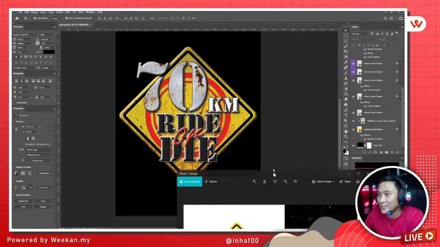Hide the yellow-thumbnail smart object layer
The height and width of the screenshot is (247, 440).
[353, 130]
